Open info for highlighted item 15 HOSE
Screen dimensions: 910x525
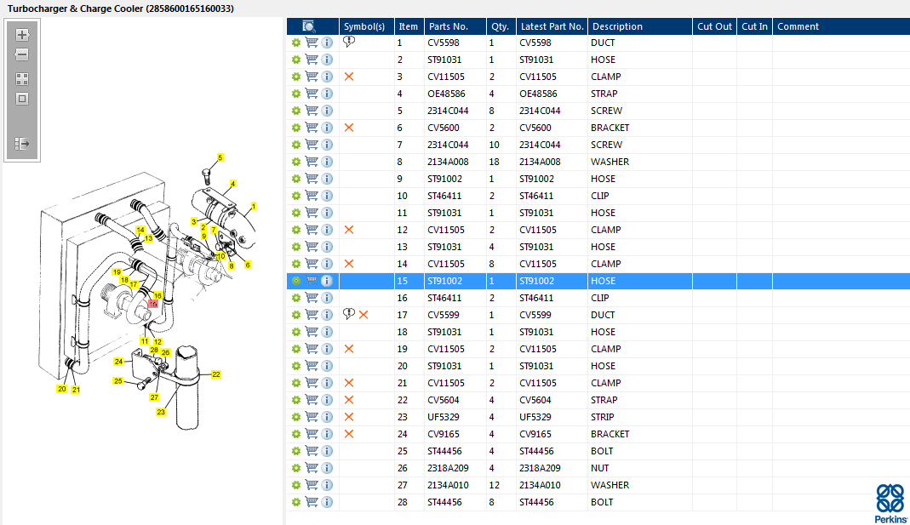(x=328, y=281)
